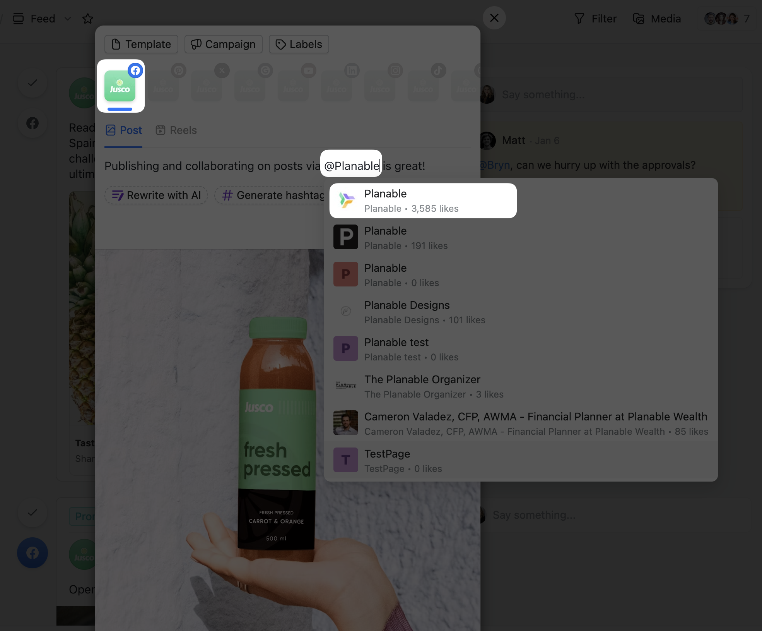Select the YouTube Jusco page icon
Screen dimensions: 762x631
coord(294,86)
